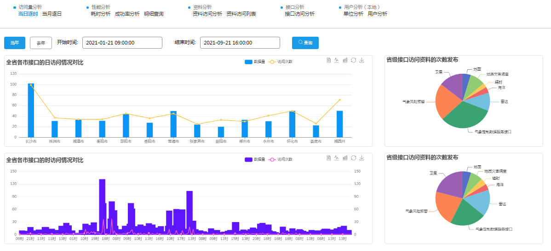
Task: Switch daily chart to bar chart icon
Action: point(345,60)
